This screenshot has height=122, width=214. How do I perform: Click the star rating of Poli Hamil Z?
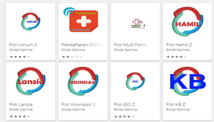click(x=177, y=57)
